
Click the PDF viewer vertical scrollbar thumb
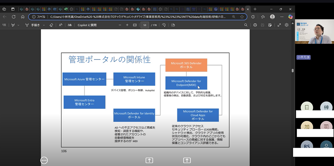pos(293,71)
